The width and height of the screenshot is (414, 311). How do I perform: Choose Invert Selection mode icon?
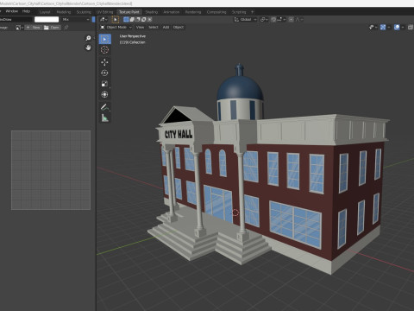click(x=144, y=20)
